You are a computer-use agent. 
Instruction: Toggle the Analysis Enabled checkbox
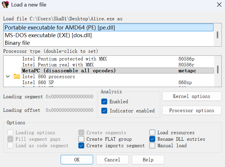[104, 101]
